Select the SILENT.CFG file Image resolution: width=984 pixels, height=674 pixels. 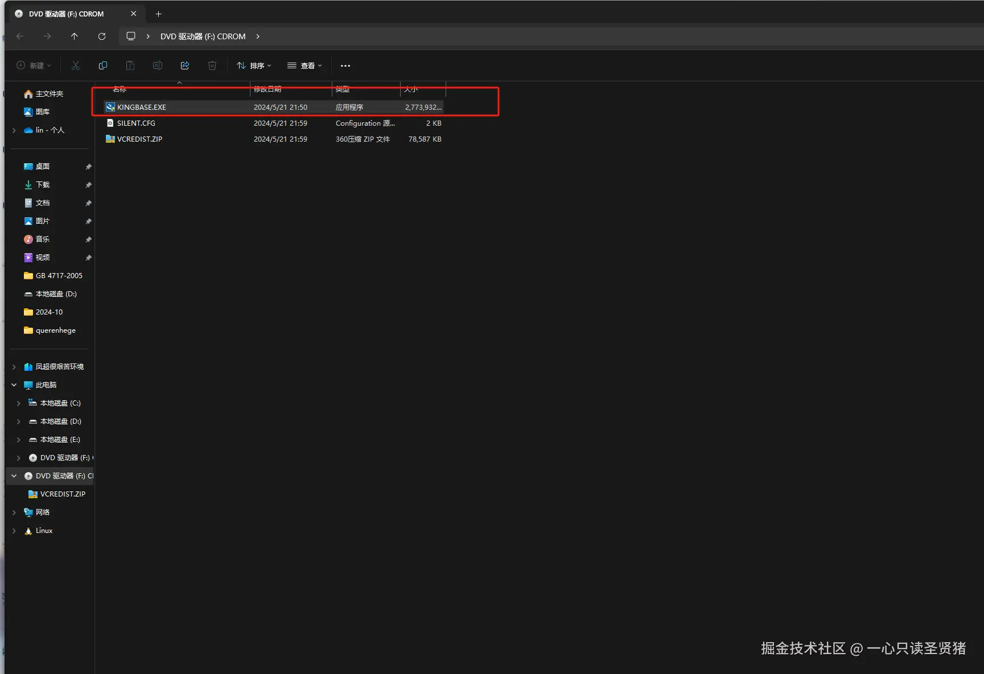(x=273, y=123)
